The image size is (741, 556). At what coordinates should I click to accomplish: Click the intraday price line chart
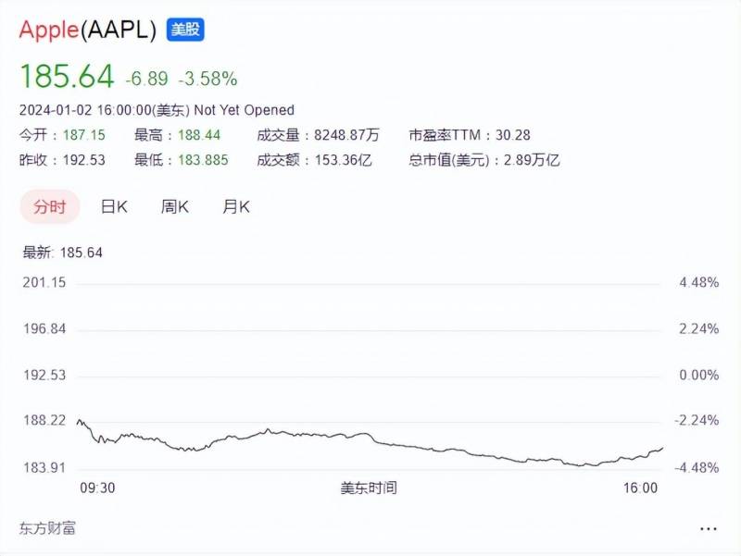point(370,442)
